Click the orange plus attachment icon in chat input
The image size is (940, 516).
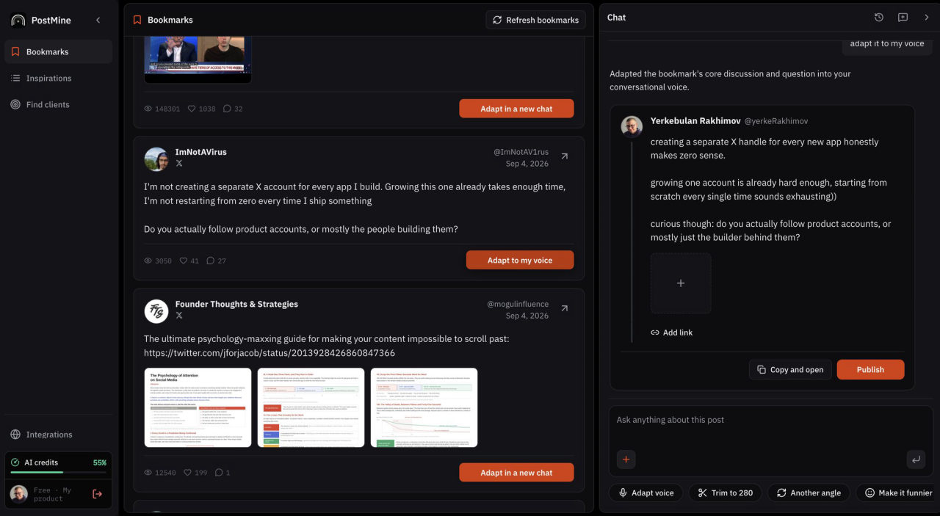pos(626,459)
